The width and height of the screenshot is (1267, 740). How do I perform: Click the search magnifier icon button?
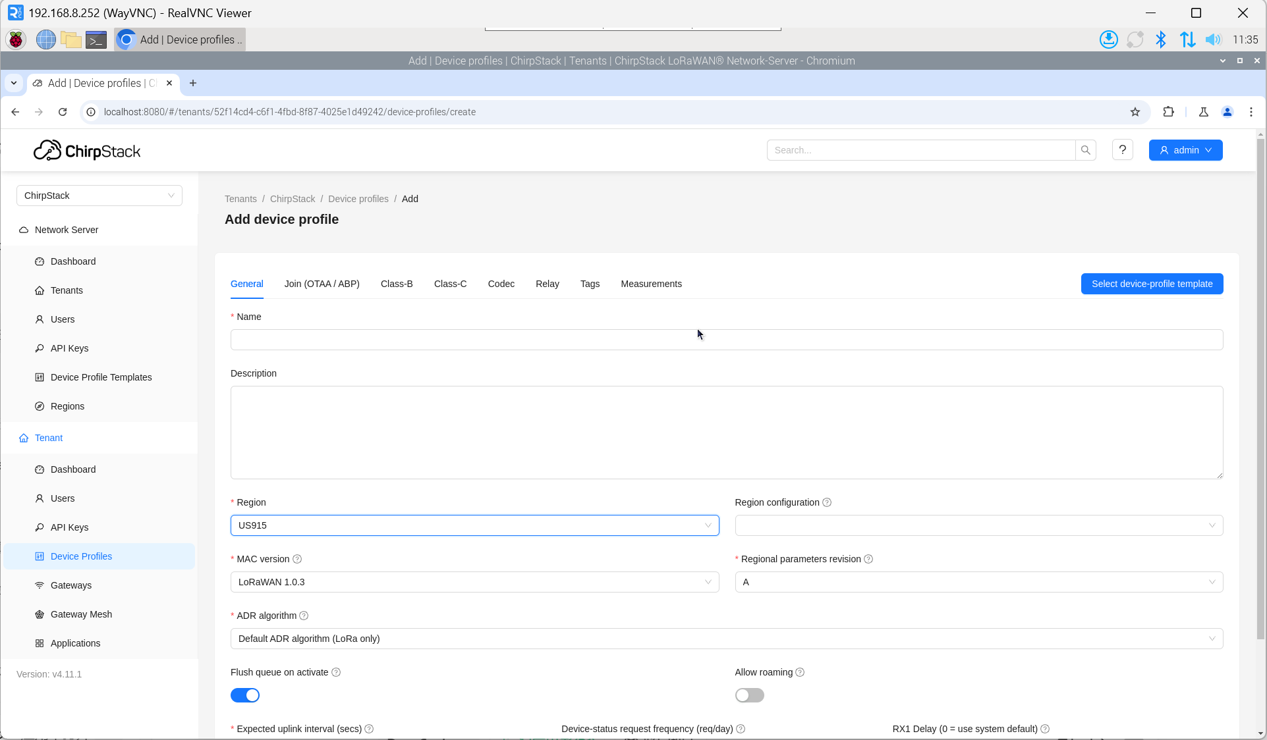coord(1085,150)
